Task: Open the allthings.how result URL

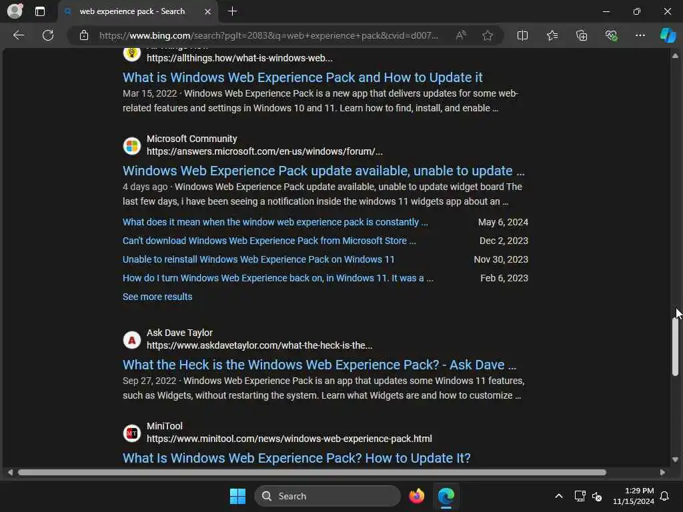Action: tap(239, 59)
